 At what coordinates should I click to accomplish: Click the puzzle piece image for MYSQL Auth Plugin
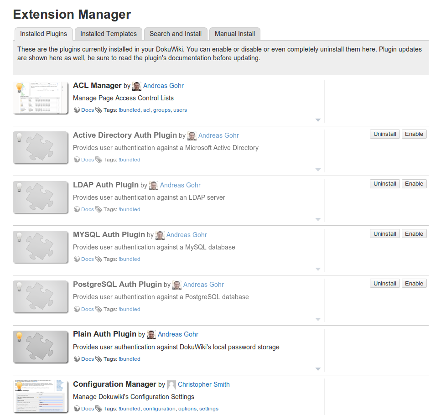click(40, 247)
